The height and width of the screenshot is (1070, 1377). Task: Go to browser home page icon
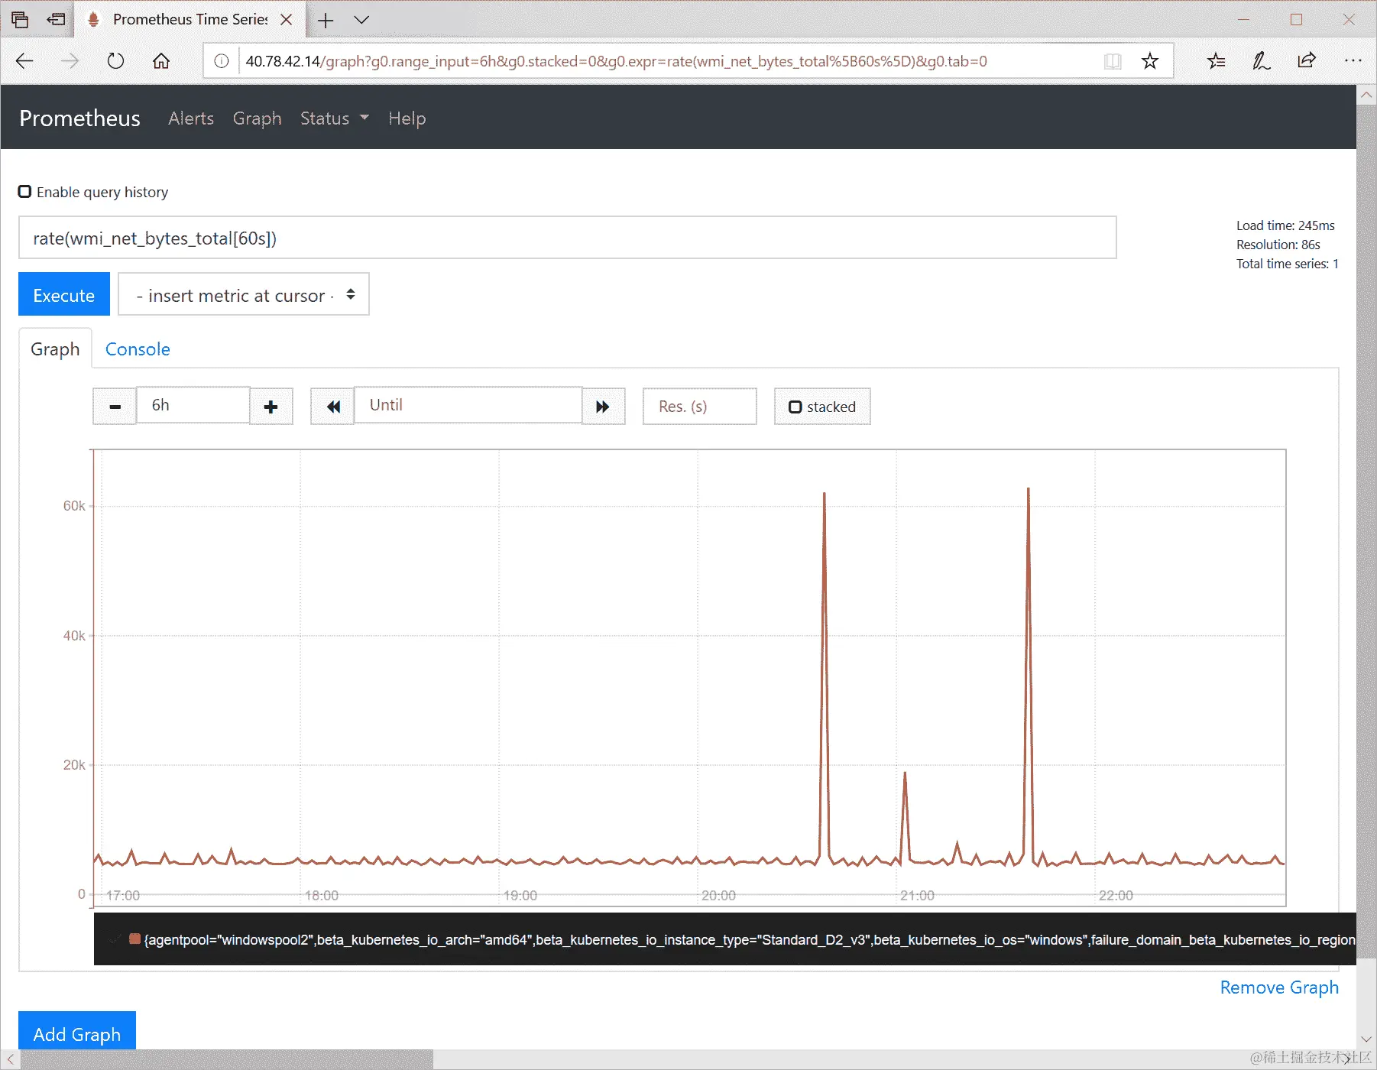pos(160,61)
